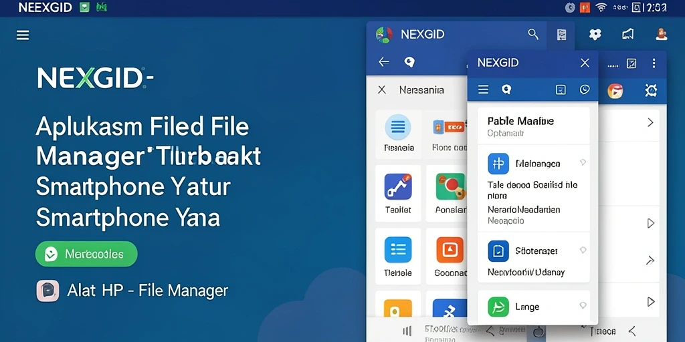The width and height of the screenshot is (685, 342).
Task: Click the first green icon in the status bar
Action: pos(84,7)
